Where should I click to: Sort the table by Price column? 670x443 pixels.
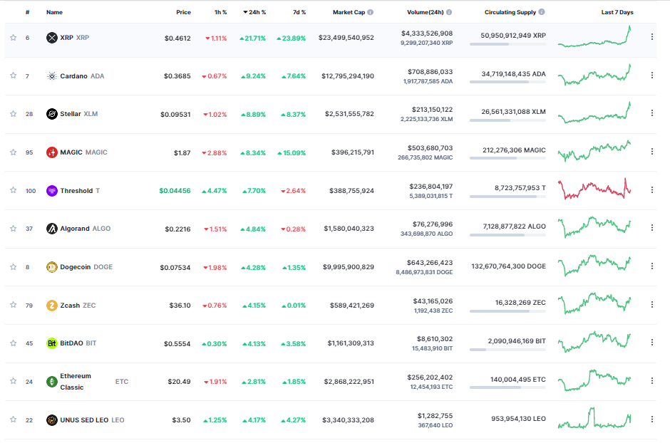pyautogui.click(x=183, y=12)
